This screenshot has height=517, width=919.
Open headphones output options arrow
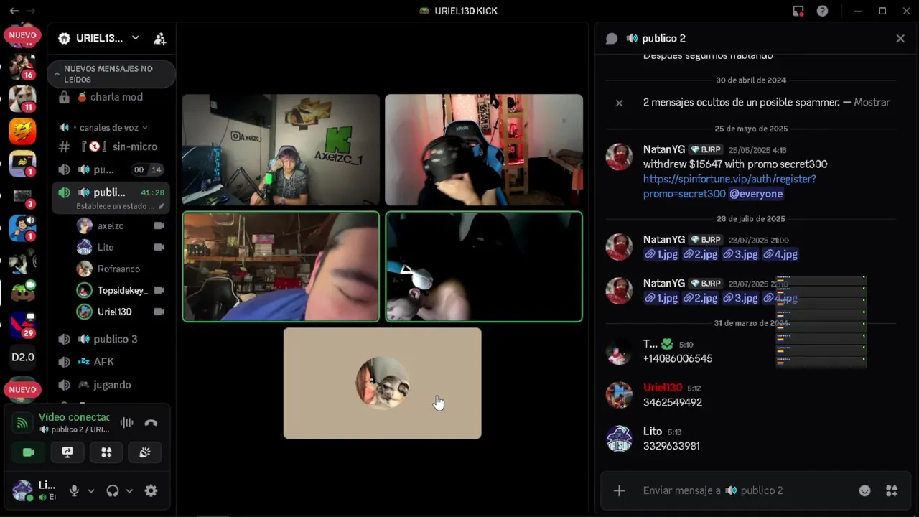[x=129, y=491]
